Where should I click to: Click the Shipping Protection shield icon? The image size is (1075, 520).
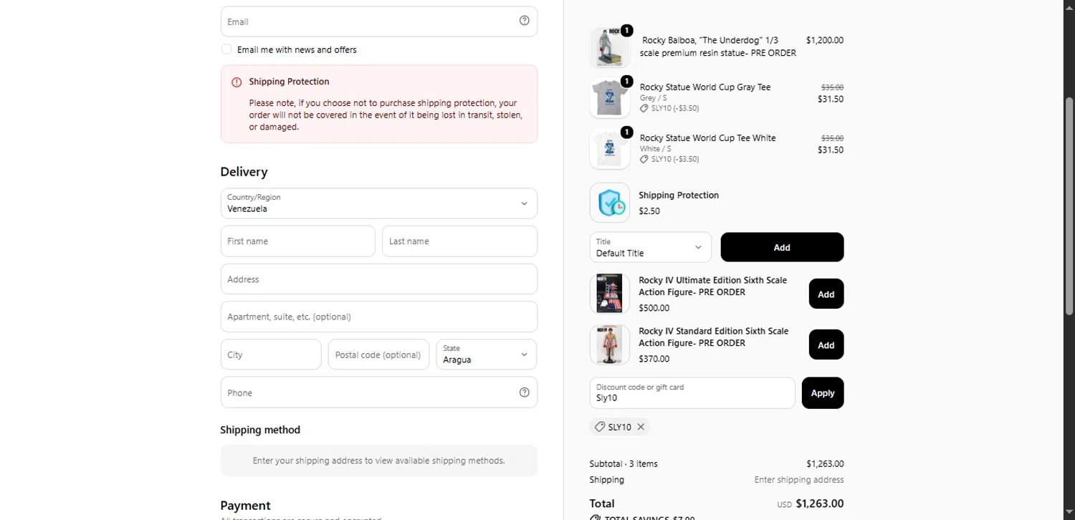pos(610,203)
